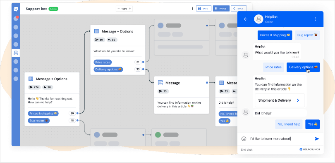Zoom out with the minus button
The height and width of the screenshot is (163, 335).
pyautogui.click(x=119, y=9)
